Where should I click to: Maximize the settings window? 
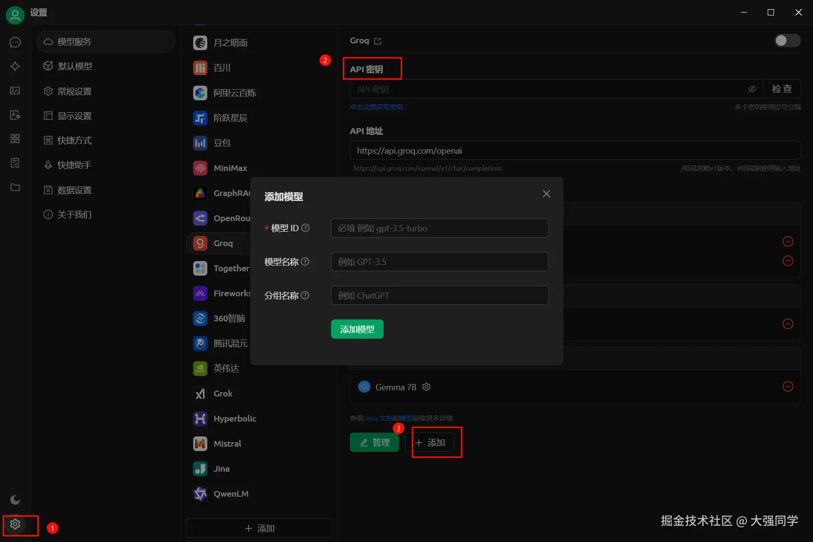(771, 13)
